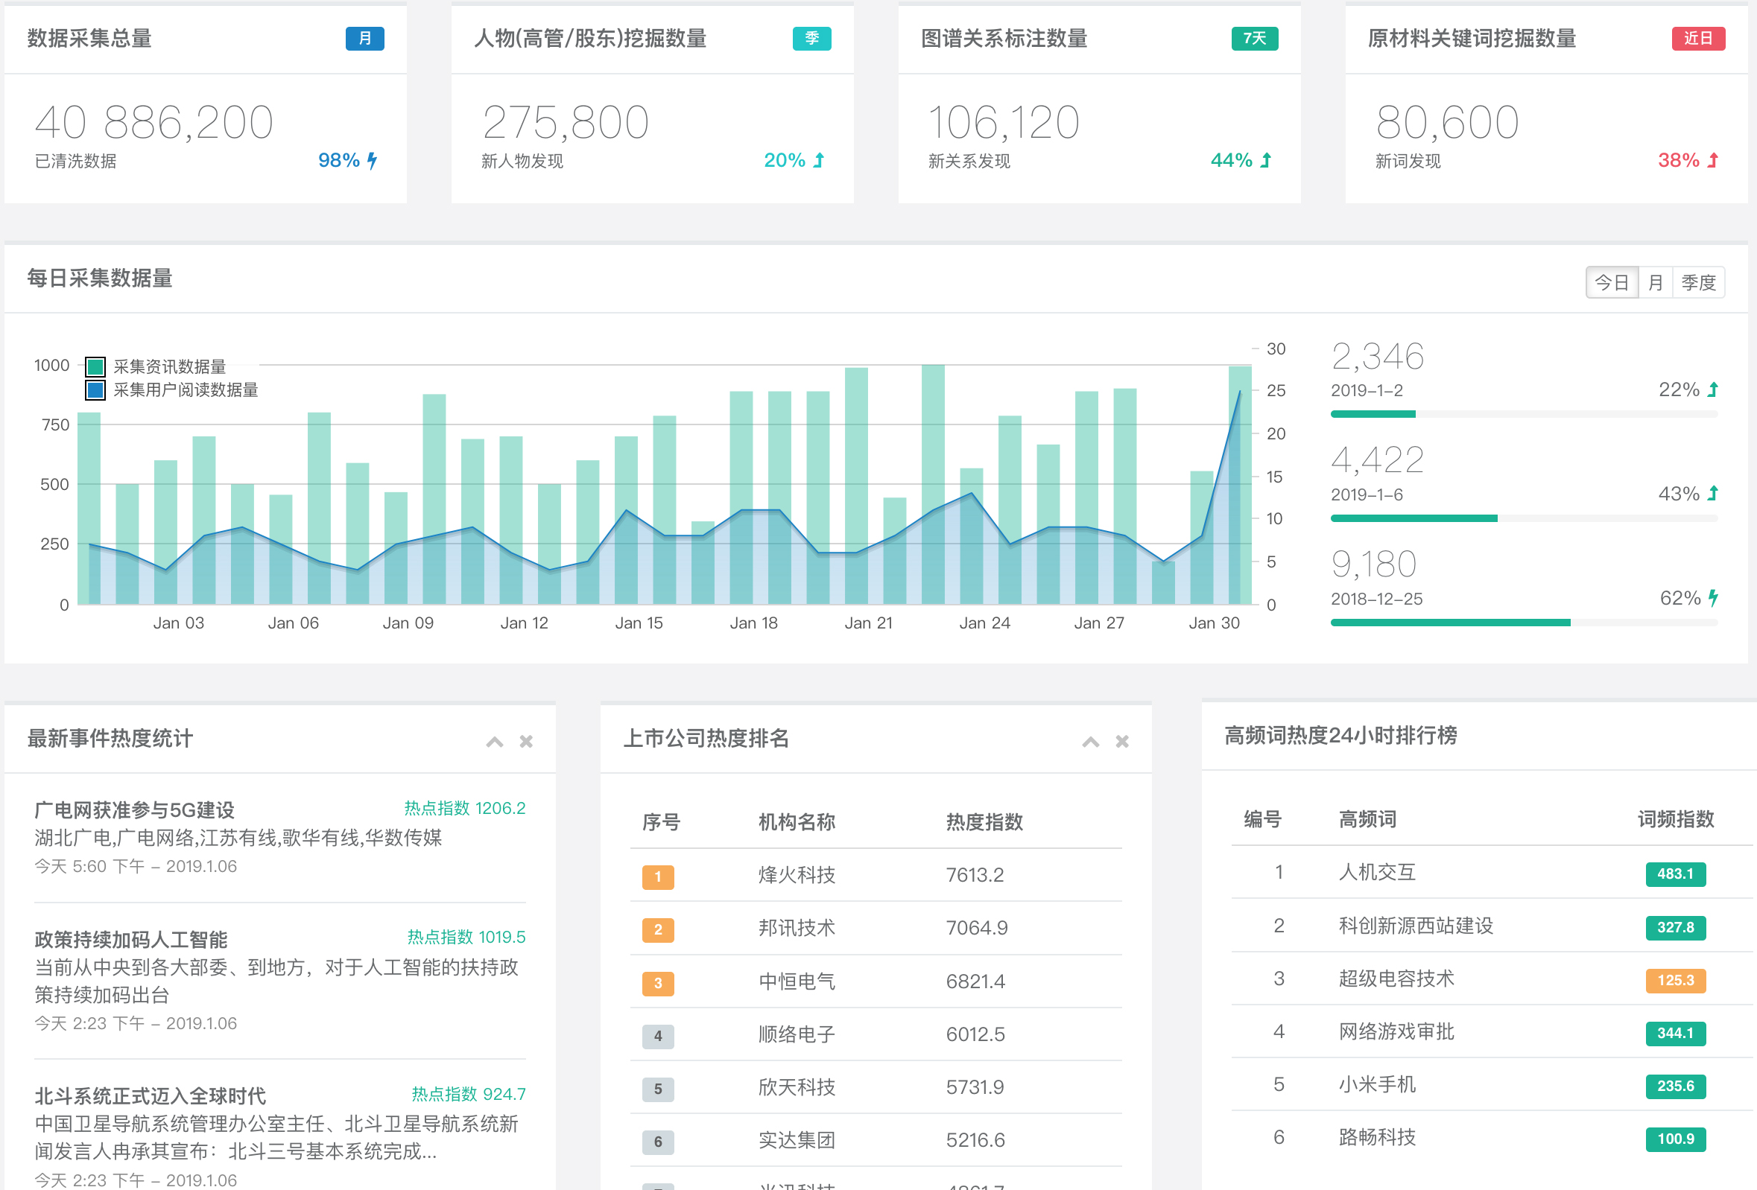Click the rank 3 badge for 中恒电气
The width and height of the screenshot is (1757, 1190).
tap(658, 984)
